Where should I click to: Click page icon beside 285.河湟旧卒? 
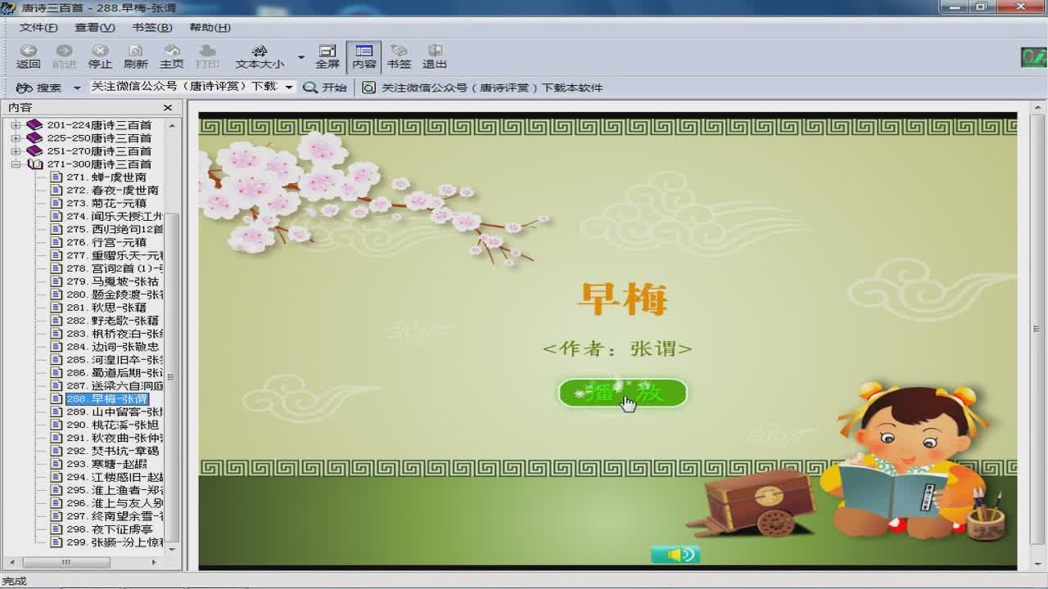pyautogui.click(x=56, y=361)
